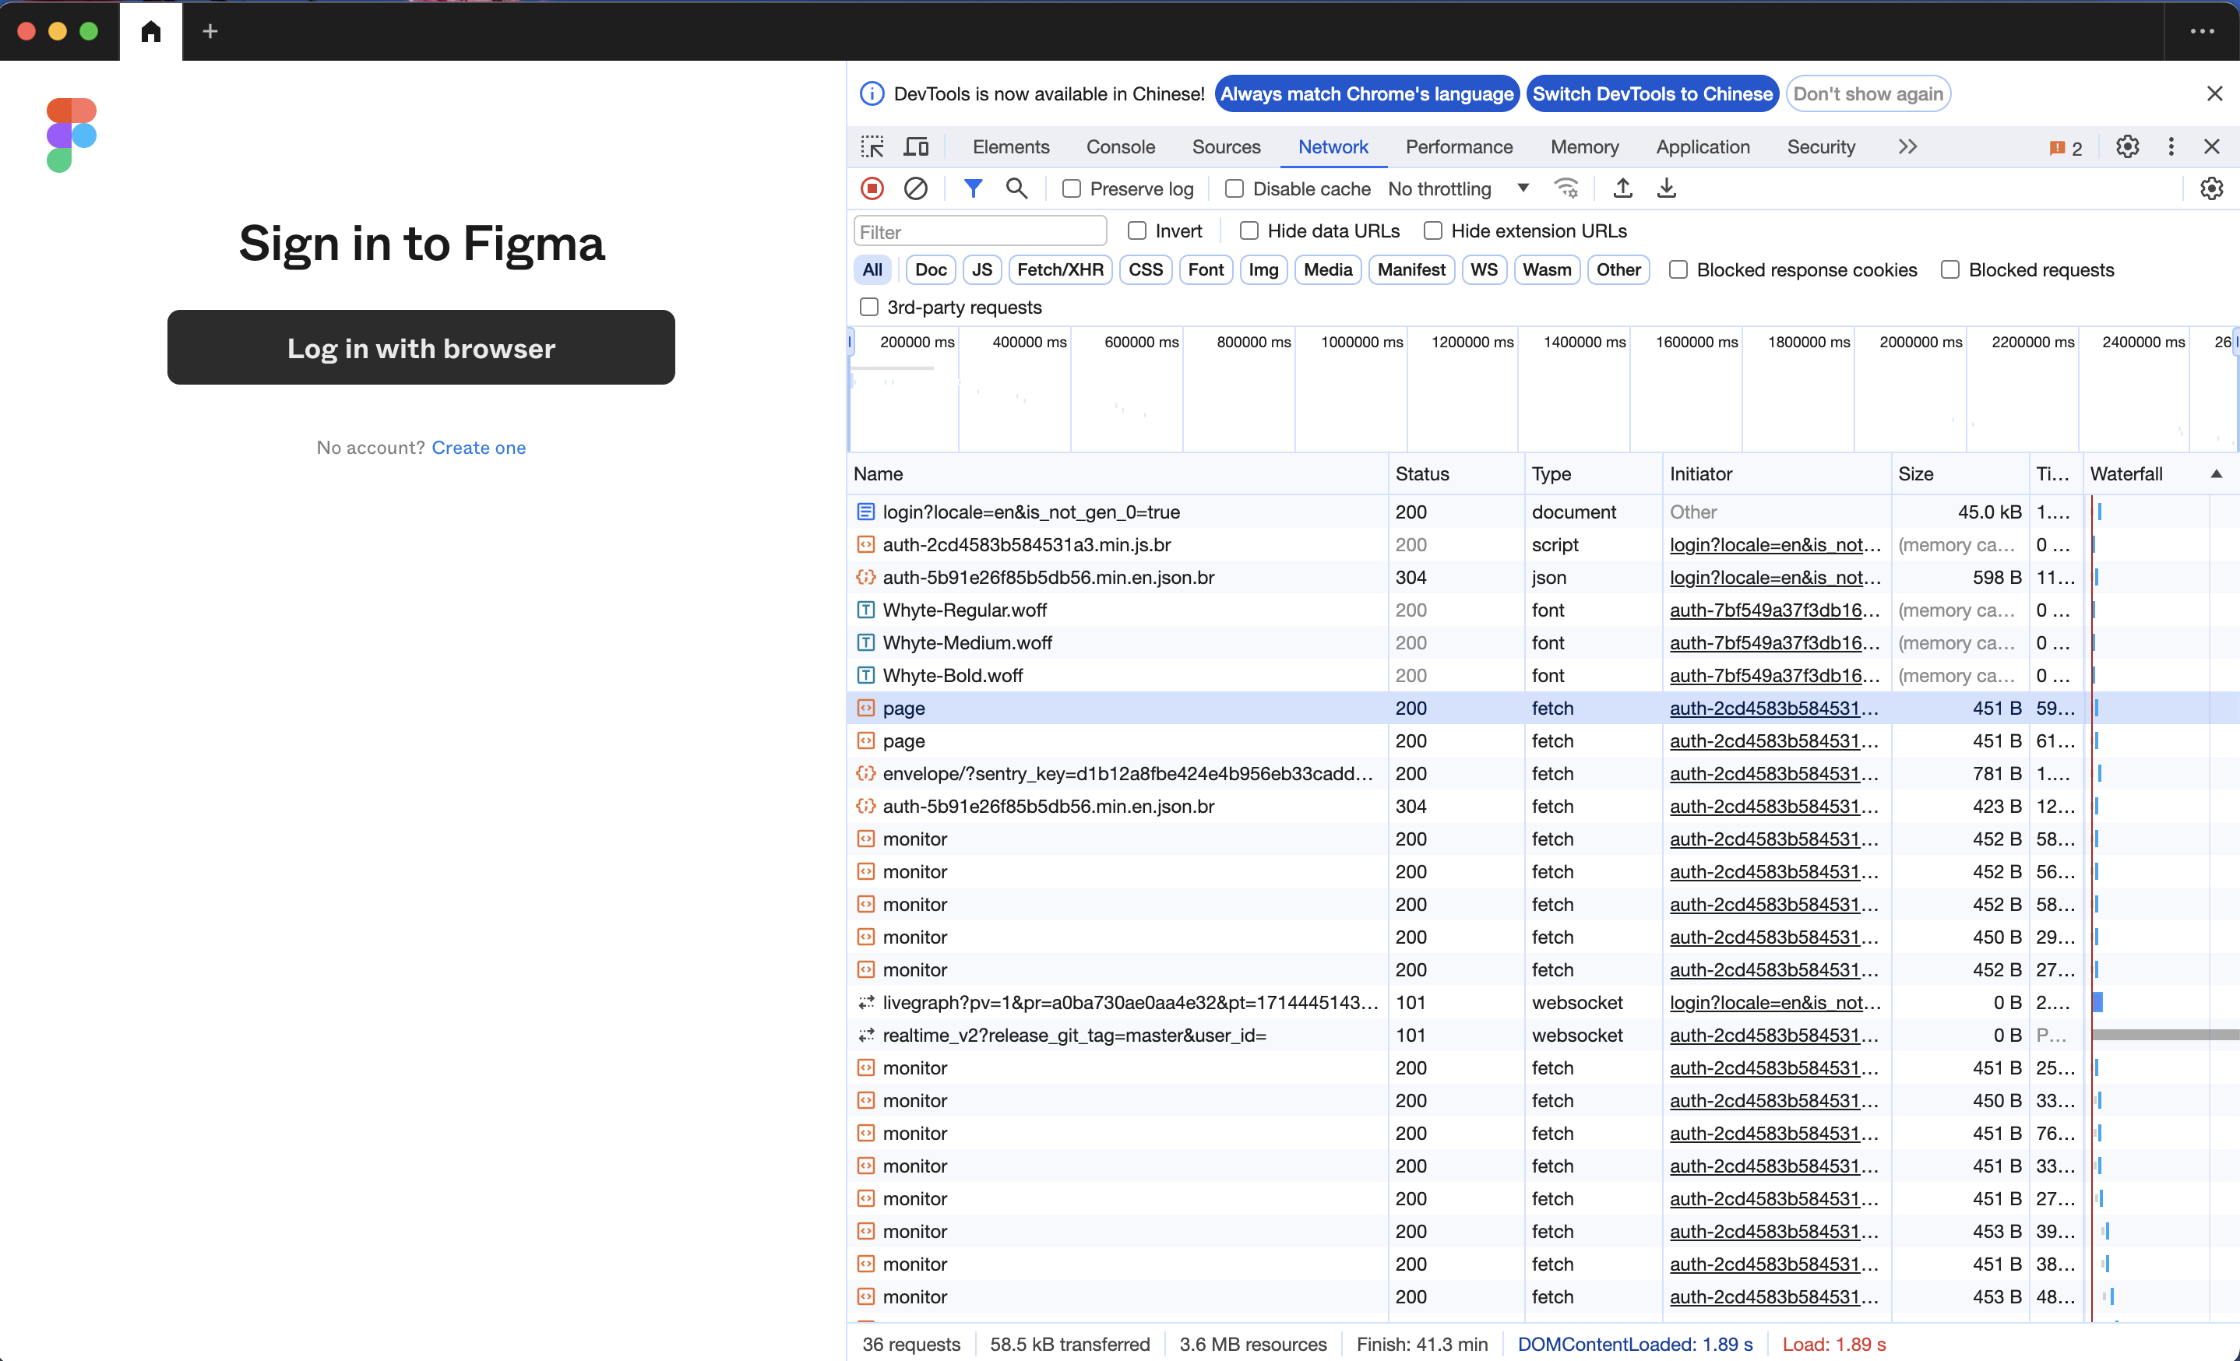Click the livegraph websocket row icon
This screenshot has width=2240, height=1361.
pos(865,1002)
